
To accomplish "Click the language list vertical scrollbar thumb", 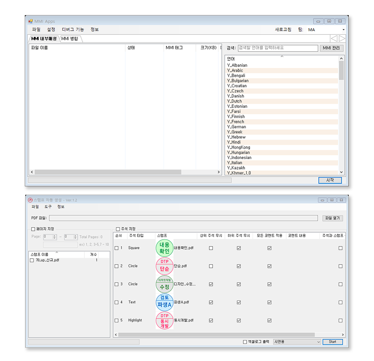I will (x=341, y=70).
